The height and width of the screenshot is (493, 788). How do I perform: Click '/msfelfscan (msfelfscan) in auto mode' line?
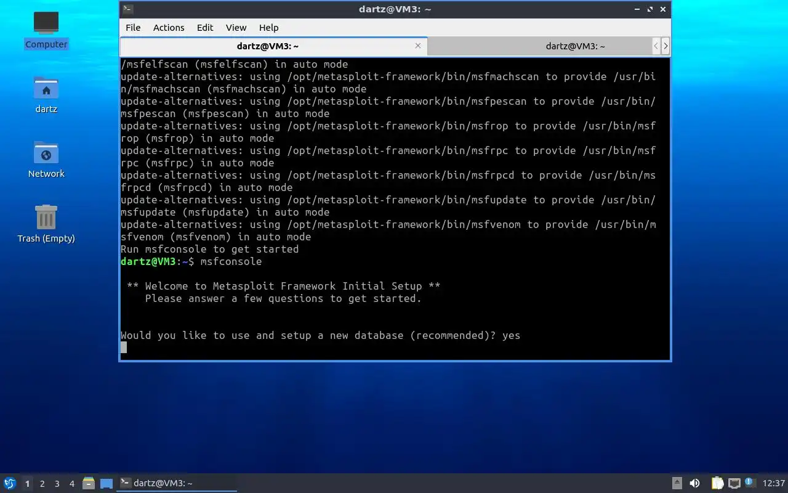coord(234,64)
